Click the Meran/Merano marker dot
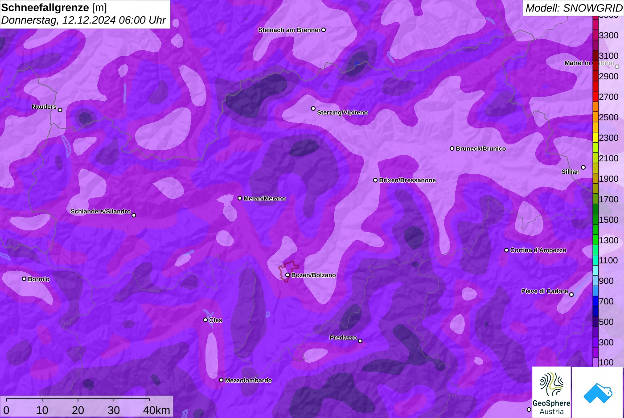624x418 pixels. (x=240, y=198)
